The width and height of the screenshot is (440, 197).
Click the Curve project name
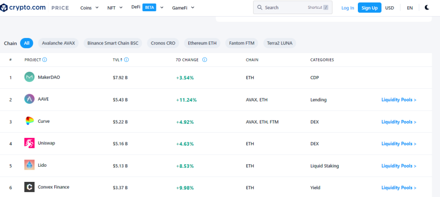44,121
